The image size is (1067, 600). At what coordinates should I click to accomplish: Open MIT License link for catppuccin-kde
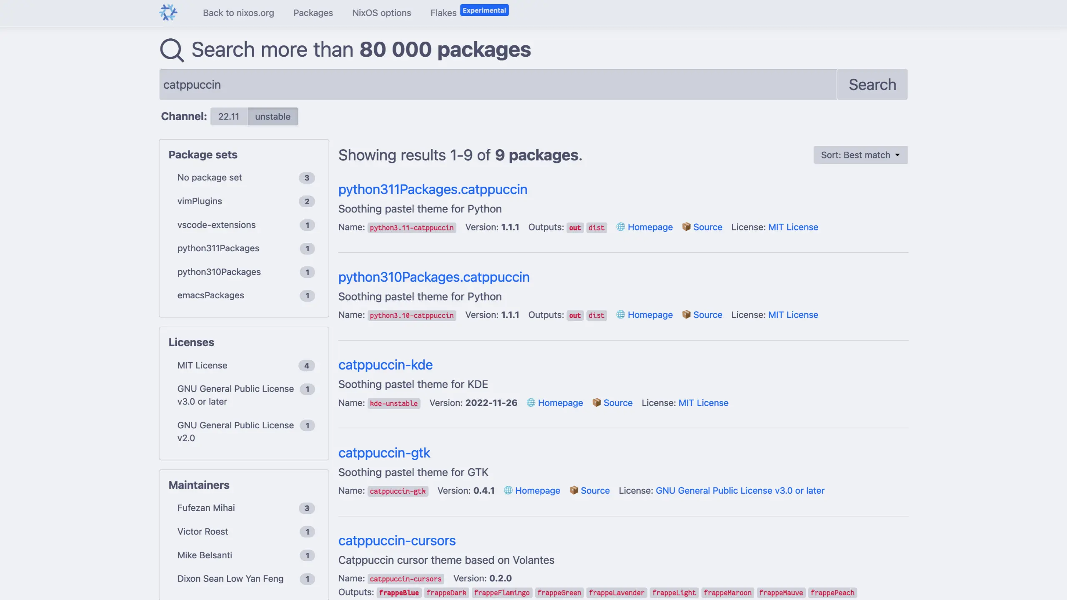[704, 403]
